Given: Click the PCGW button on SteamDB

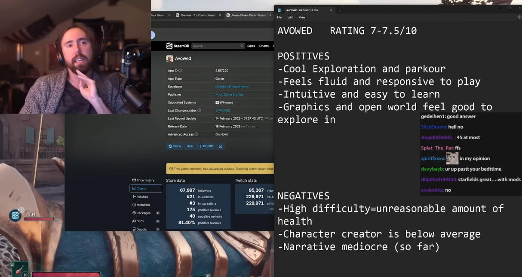Looking at the screenshot, I should pos(206,146).
